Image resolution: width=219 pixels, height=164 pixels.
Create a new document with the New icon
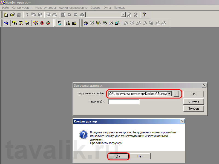(x=6, y=14)
